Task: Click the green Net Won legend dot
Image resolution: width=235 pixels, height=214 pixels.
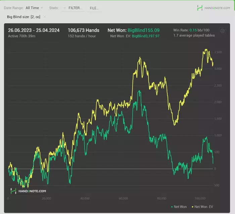Action: [x=172, y=207]
